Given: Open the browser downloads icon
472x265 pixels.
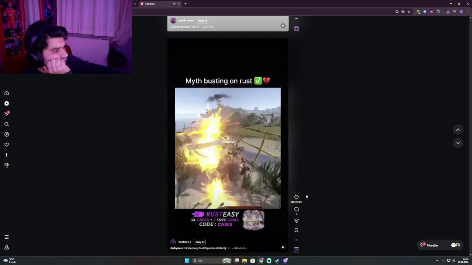Looking at the screenshot, I should pos(448,12).
